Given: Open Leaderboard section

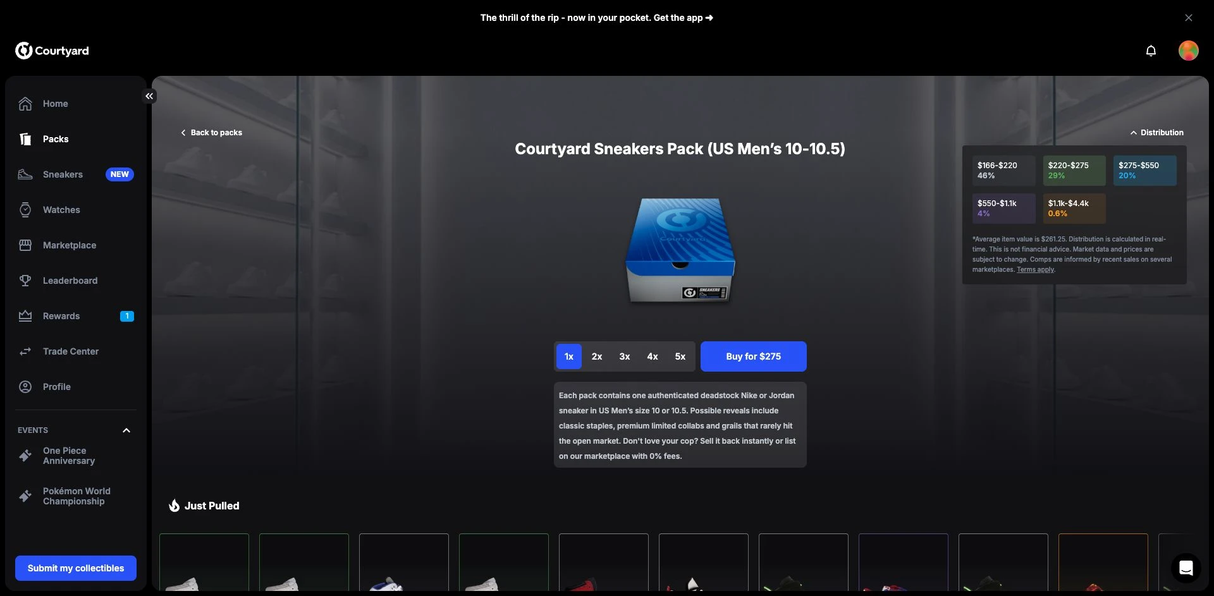Looking at the screenshot, I should (76, 281).
